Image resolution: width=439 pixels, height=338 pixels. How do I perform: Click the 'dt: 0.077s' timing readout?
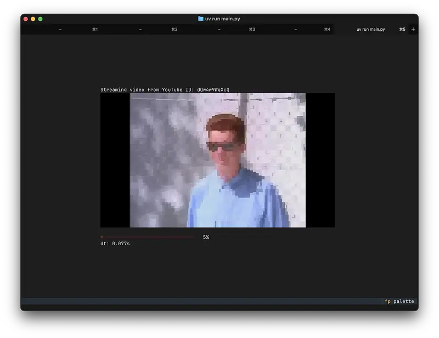(115, 243)
